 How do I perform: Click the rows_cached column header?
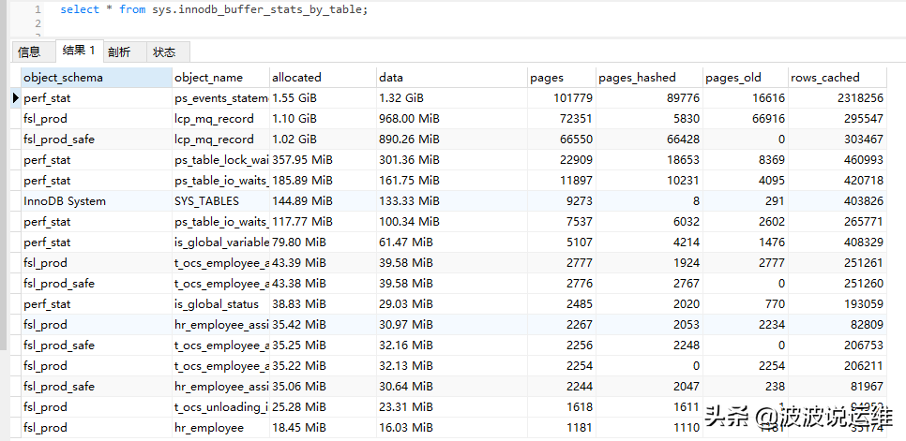coord(838,78)
